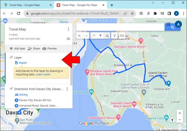The width and height of the screenshot is (187, 131).
Task: Click the cloud saved status icon
Action: click(x=68, y=39)
